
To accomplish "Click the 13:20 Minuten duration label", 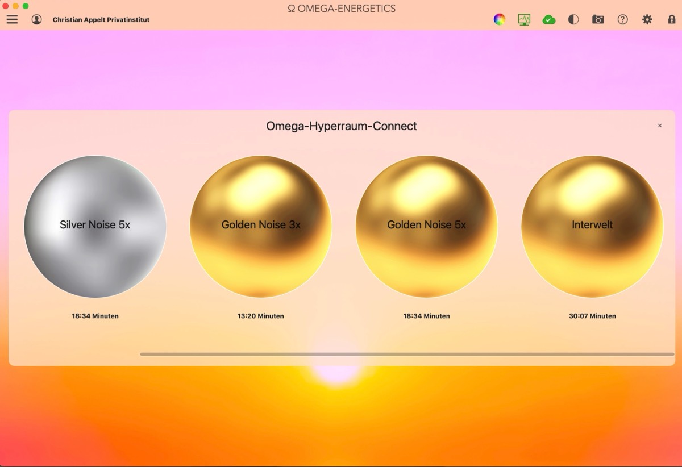I will tap(261, 316).
